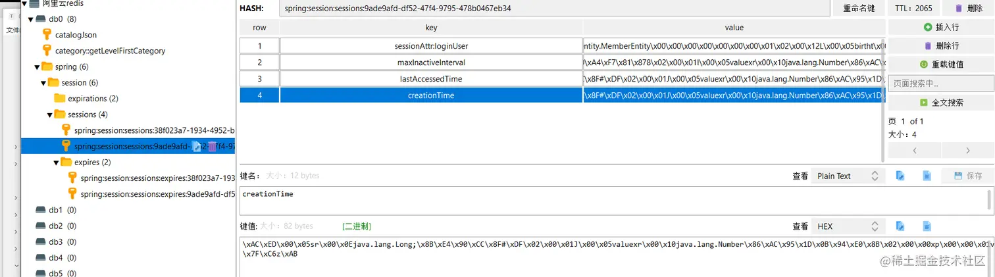Collapse the sessions folder
Image resolution: width=995 pixels, height=277 pixels.
point(50,114)
